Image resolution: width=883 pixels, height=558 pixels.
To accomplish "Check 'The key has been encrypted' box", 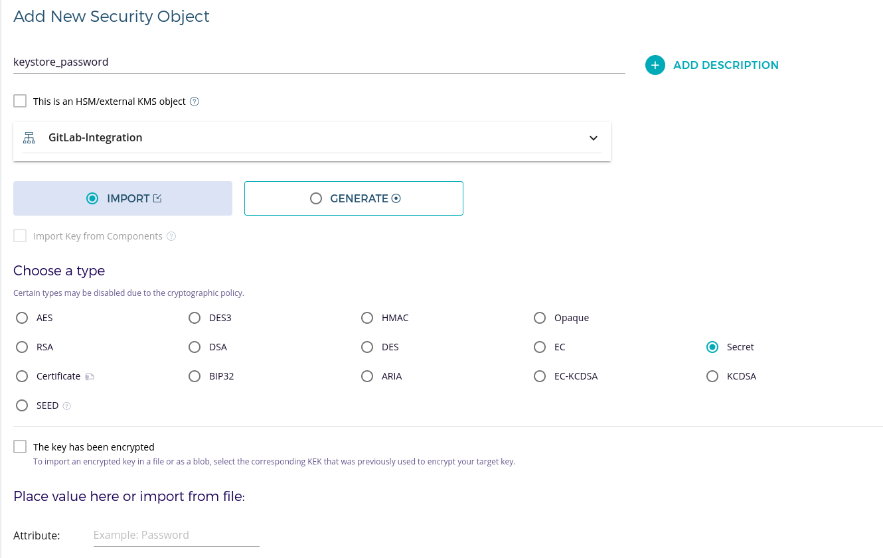I will click(20, 447).
